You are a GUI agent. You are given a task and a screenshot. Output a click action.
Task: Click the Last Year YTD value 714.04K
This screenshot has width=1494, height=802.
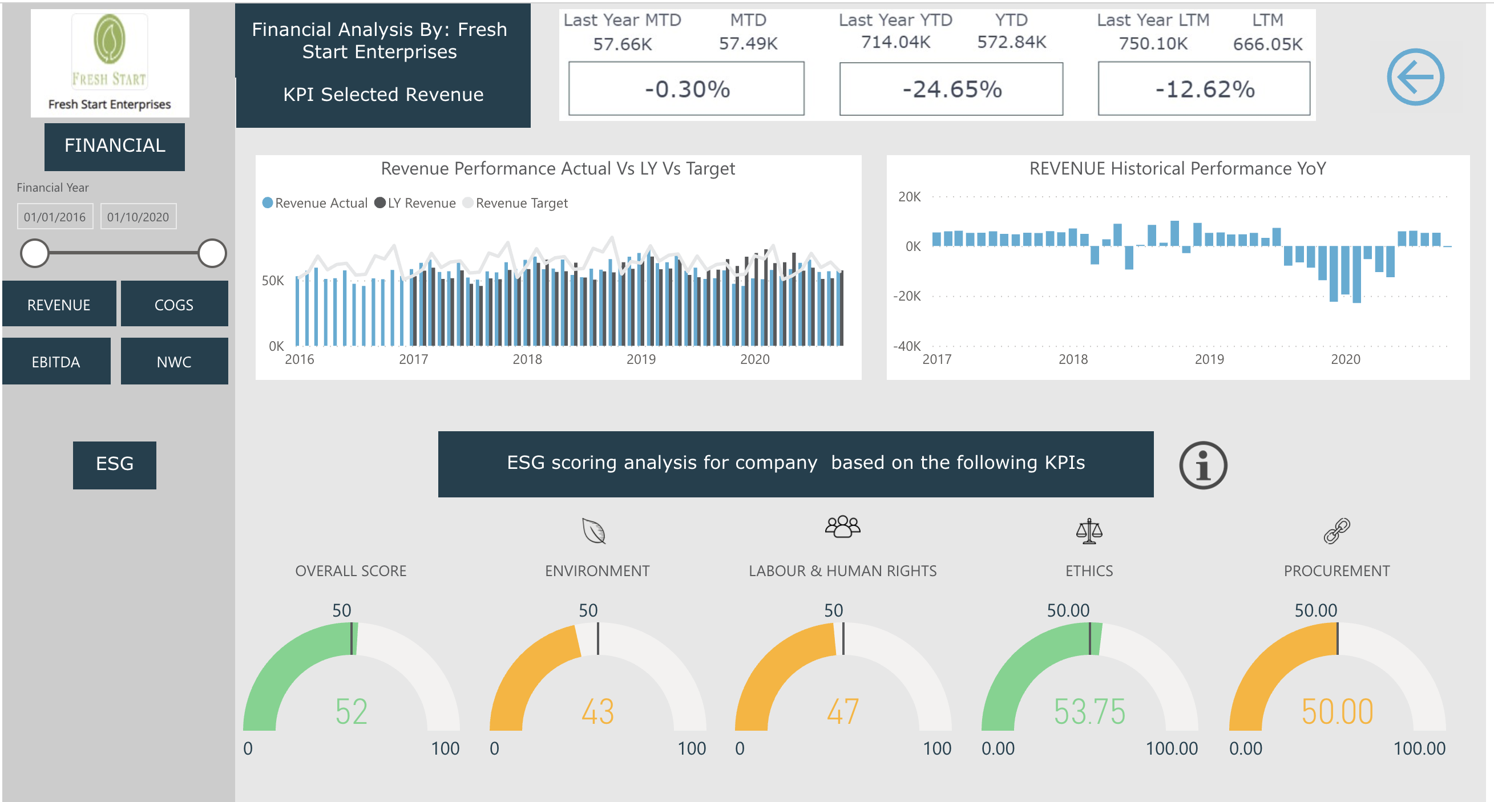tap(895, 42)
